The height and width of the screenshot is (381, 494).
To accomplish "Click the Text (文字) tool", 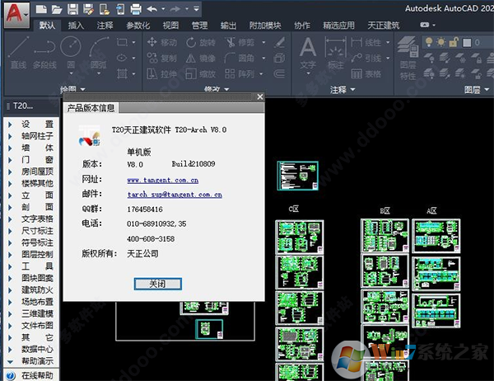I will (308, 53).
